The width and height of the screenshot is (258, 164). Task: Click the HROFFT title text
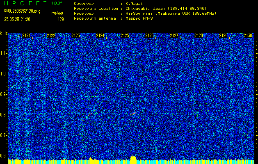point(25,3)
